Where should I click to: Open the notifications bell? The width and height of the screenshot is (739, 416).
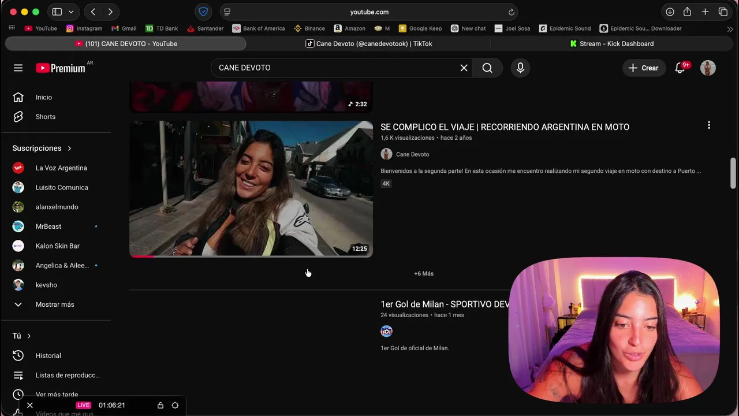[x=680, y=68]
